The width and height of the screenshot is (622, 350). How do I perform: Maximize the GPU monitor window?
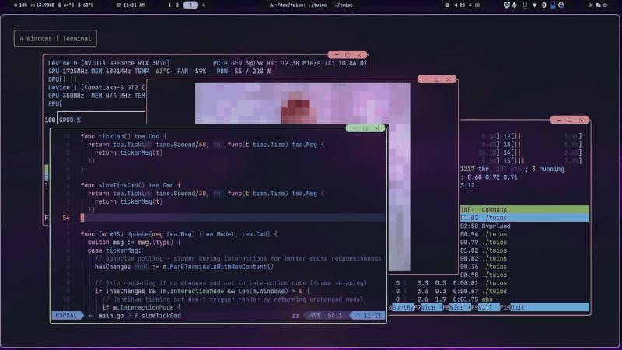[x=348, y=54]
